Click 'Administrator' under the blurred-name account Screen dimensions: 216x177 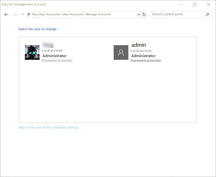coord(55,56)
